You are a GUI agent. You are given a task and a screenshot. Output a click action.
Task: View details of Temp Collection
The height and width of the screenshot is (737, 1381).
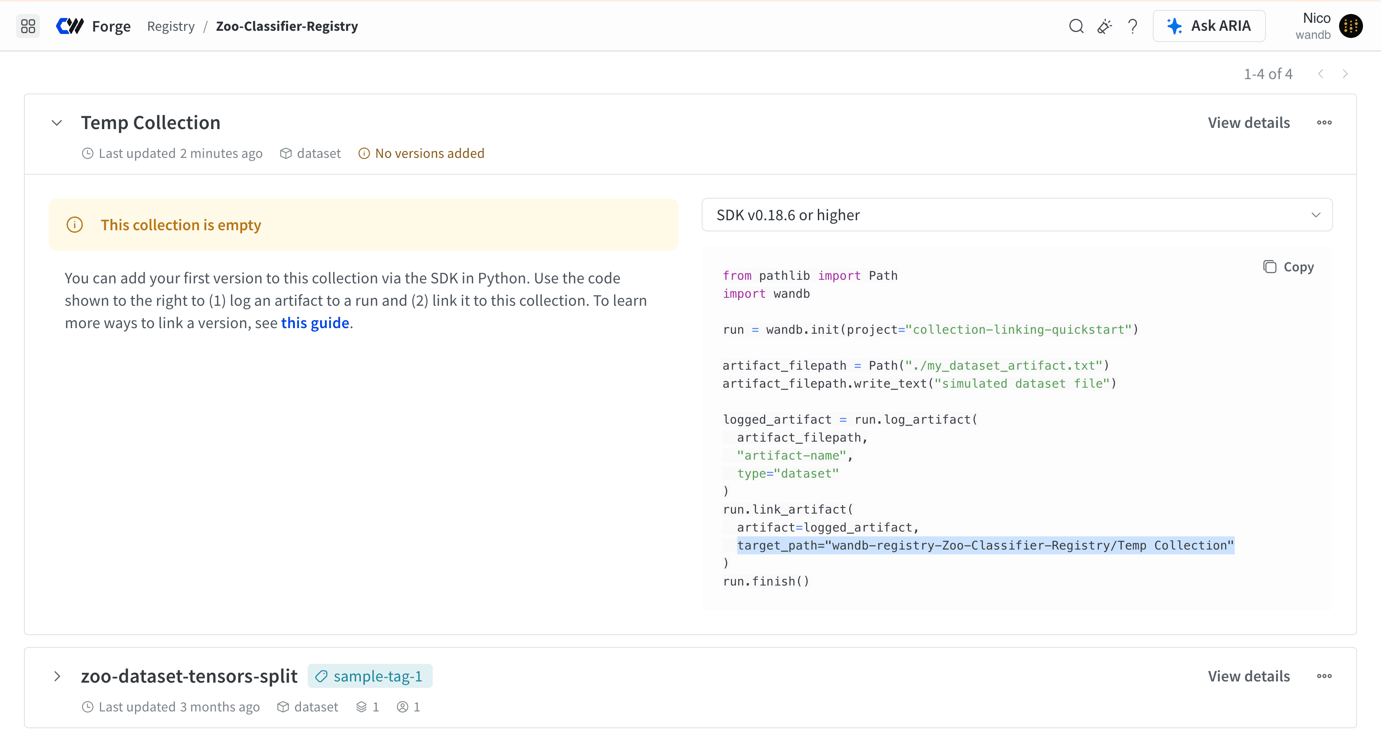point(1249,123)
